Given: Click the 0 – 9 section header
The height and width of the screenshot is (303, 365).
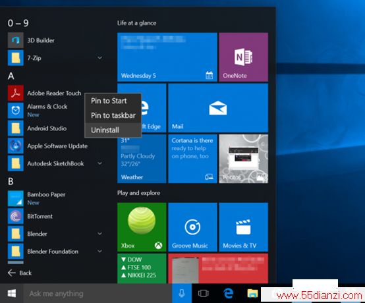Looking at the screenshot, I should (18, 23).
